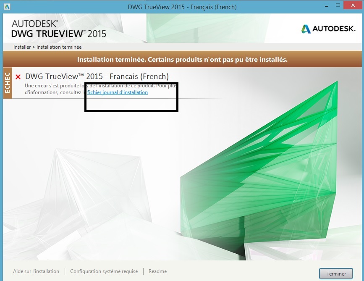Viewport: 364px width, 281px height.
Task: Click the 'AUTODESK DWG TRUEVIEW 2015' header logo text
Action: [x=59, y=29]
